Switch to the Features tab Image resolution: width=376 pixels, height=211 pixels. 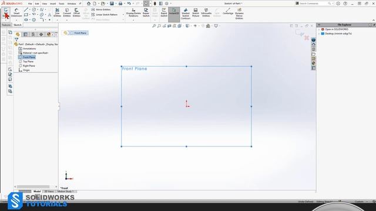[6, 25]
